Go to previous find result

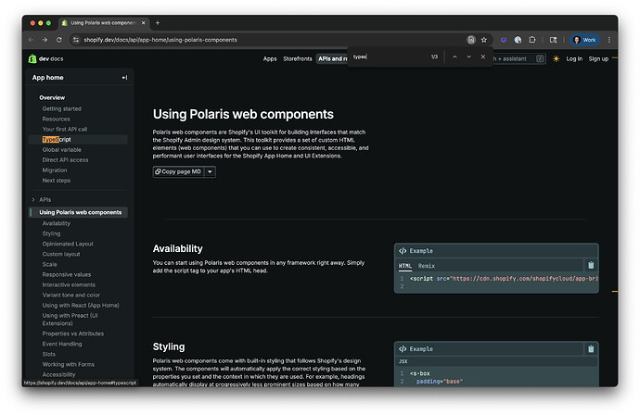(x=454, y=57)
